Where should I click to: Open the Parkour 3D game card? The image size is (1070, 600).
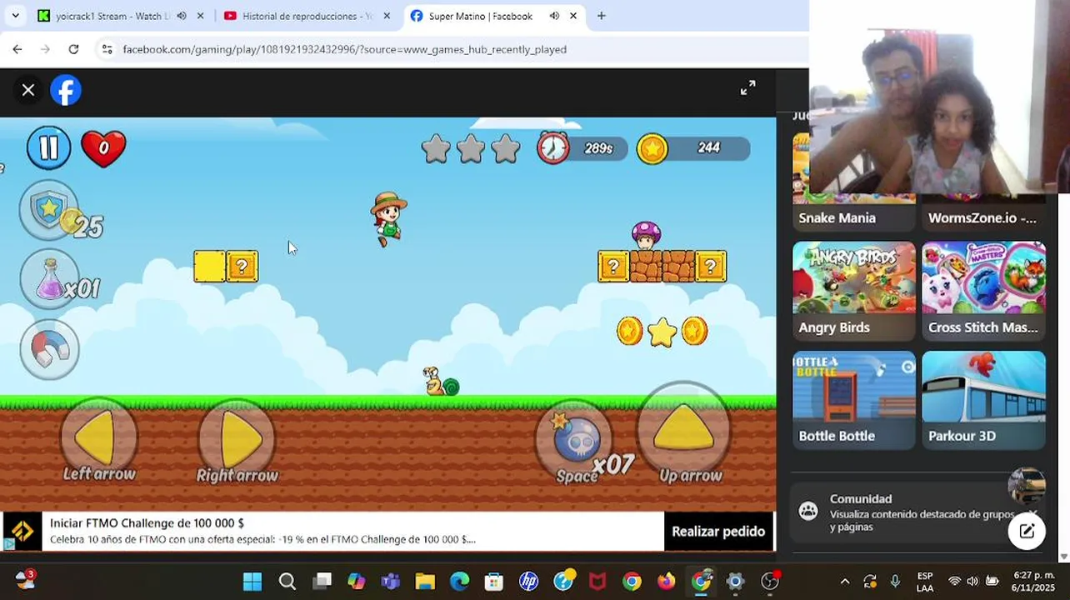click(983, 400)
